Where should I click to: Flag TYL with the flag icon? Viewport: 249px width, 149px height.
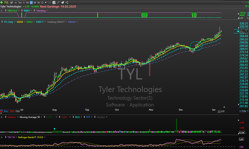[x=247, y=3]
